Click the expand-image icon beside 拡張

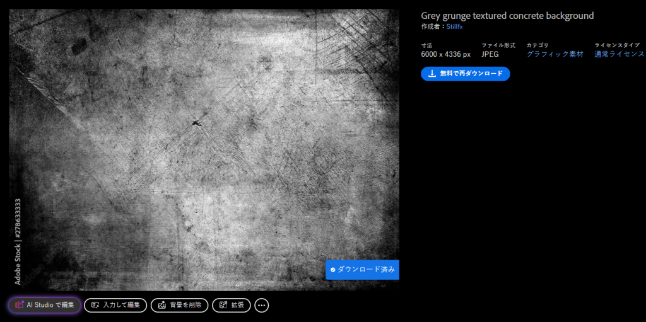tap(223, 305)
